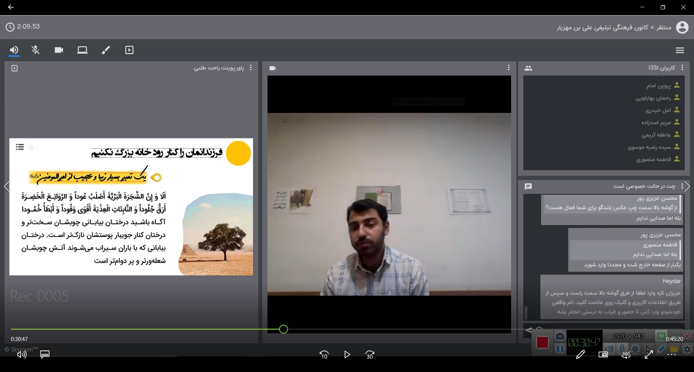Pause recording with the blue pause bars
The image size is (694, 372).
(x=560, y=349)
